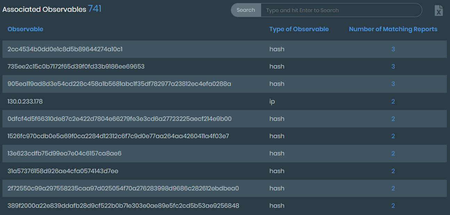Click the 2 reports count for hash 13e623cdfb75d99ea7e04c6157ca8ae6
This screenshot has height=215, width=450.
pyautogui.click(x=393, y=153)
